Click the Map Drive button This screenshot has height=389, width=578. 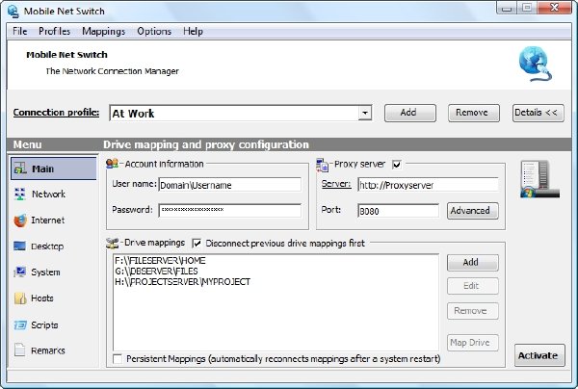click(x=473, y=343)
